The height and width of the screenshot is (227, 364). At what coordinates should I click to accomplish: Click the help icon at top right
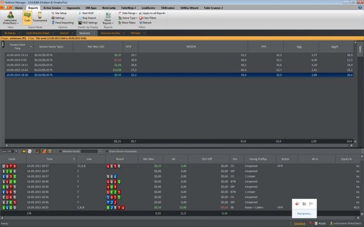point(360,7)
